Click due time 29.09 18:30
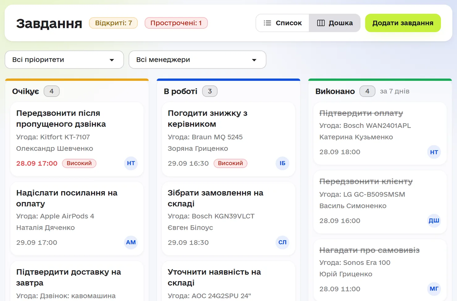 (188, 243)
